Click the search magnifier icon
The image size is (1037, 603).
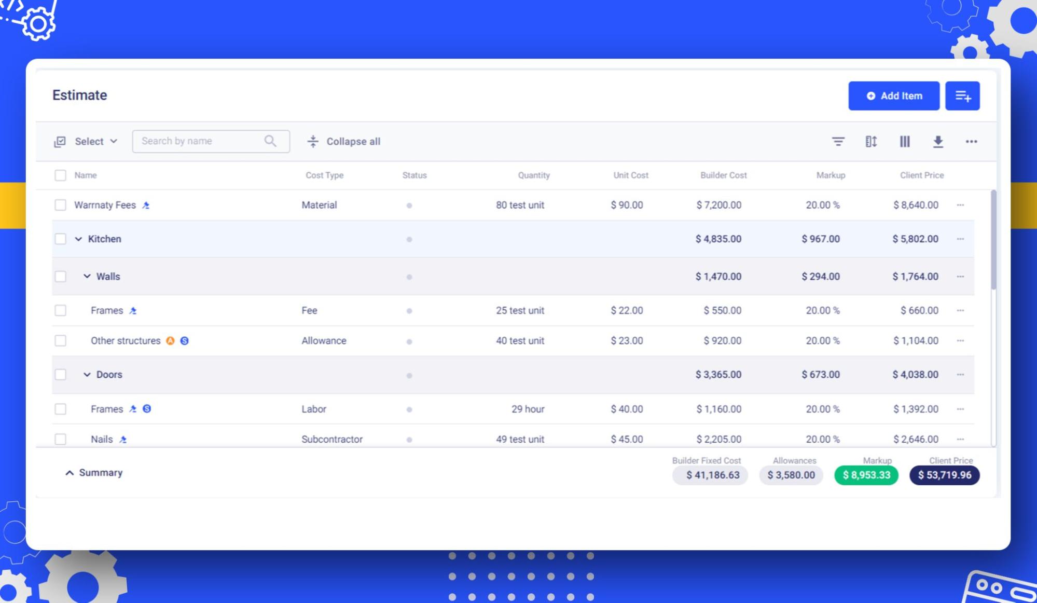click(x=270, y=141)
